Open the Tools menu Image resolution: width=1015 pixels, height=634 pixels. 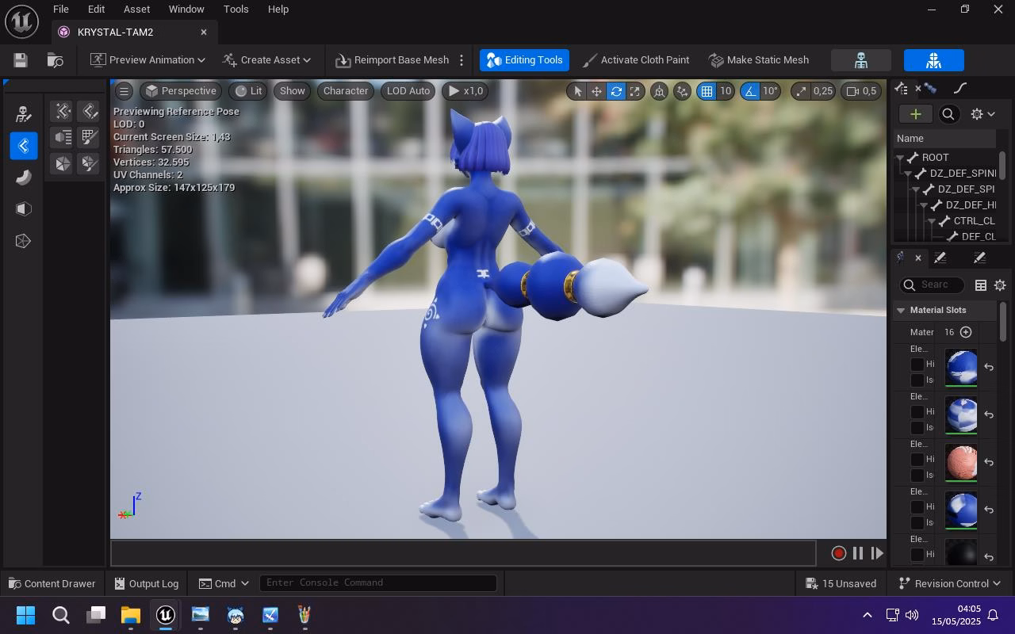236,10
